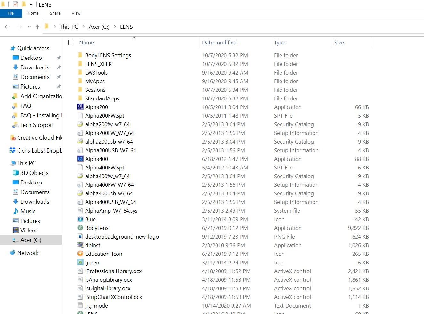Screen dimensions: 424x314
Task: Open the Alpha400 application icon
Action: [80, 159]
